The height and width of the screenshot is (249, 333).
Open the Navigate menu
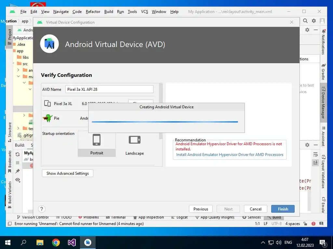pyautogui.click(x=61, y=12)
